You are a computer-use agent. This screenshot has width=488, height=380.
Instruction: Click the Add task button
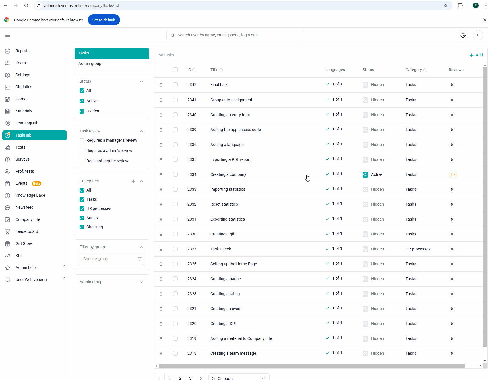[476, 55]
